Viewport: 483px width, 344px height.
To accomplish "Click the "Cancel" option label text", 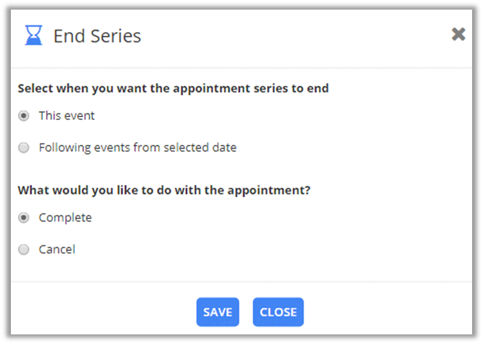I will [x=57, y=250].
